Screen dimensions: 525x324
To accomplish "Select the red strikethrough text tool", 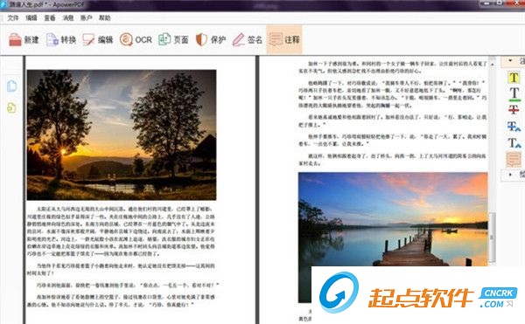I will [x=514, y=109].
